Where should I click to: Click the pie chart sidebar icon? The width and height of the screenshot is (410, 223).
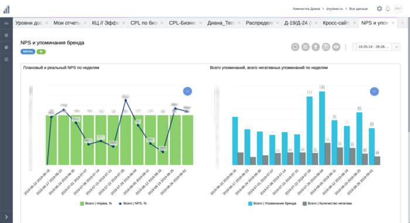coord(6,47)
